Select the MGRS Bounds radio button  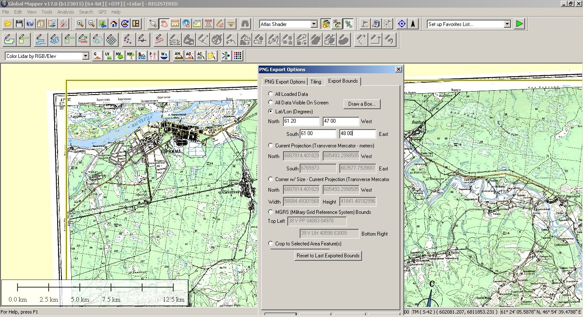point(271,212)
